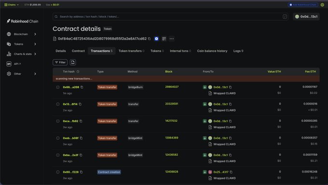This screenshot has height=185, width=328.
Task: Open the settings icon at top right
Action: [x=322, y=5]
